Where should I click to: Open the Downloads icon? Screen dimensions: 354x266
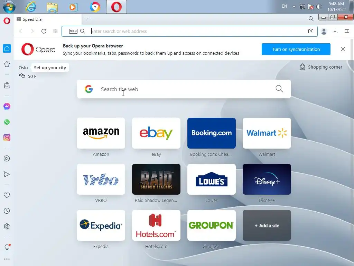[335, 31]
